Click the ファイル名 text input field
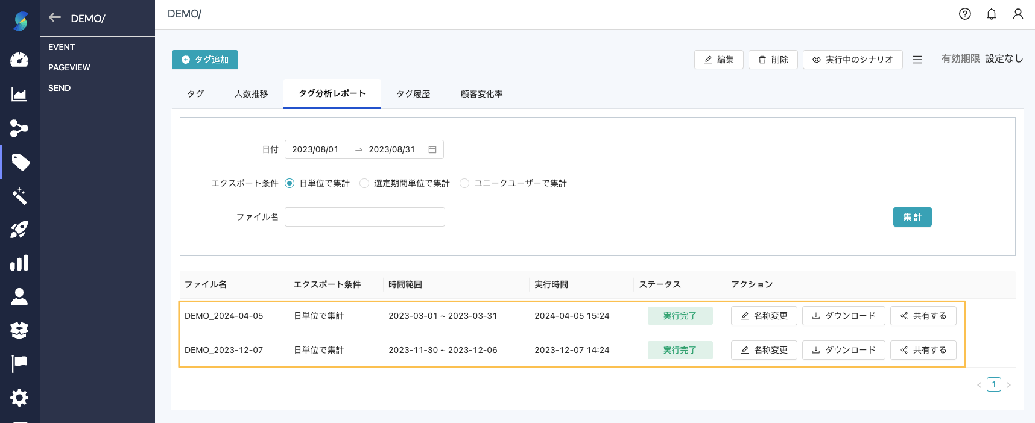1035x423 pixels. 364,217
